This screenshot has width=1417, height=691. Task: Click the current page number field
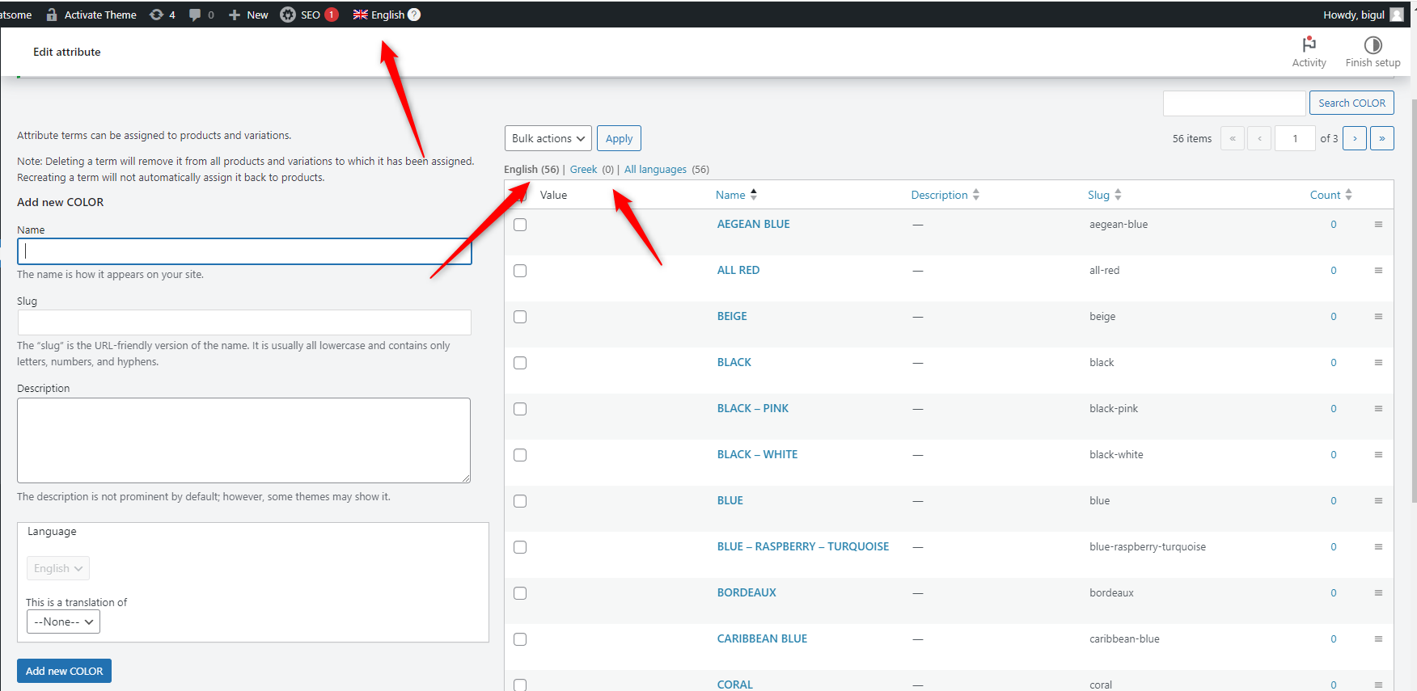(x=1295, y=138)
